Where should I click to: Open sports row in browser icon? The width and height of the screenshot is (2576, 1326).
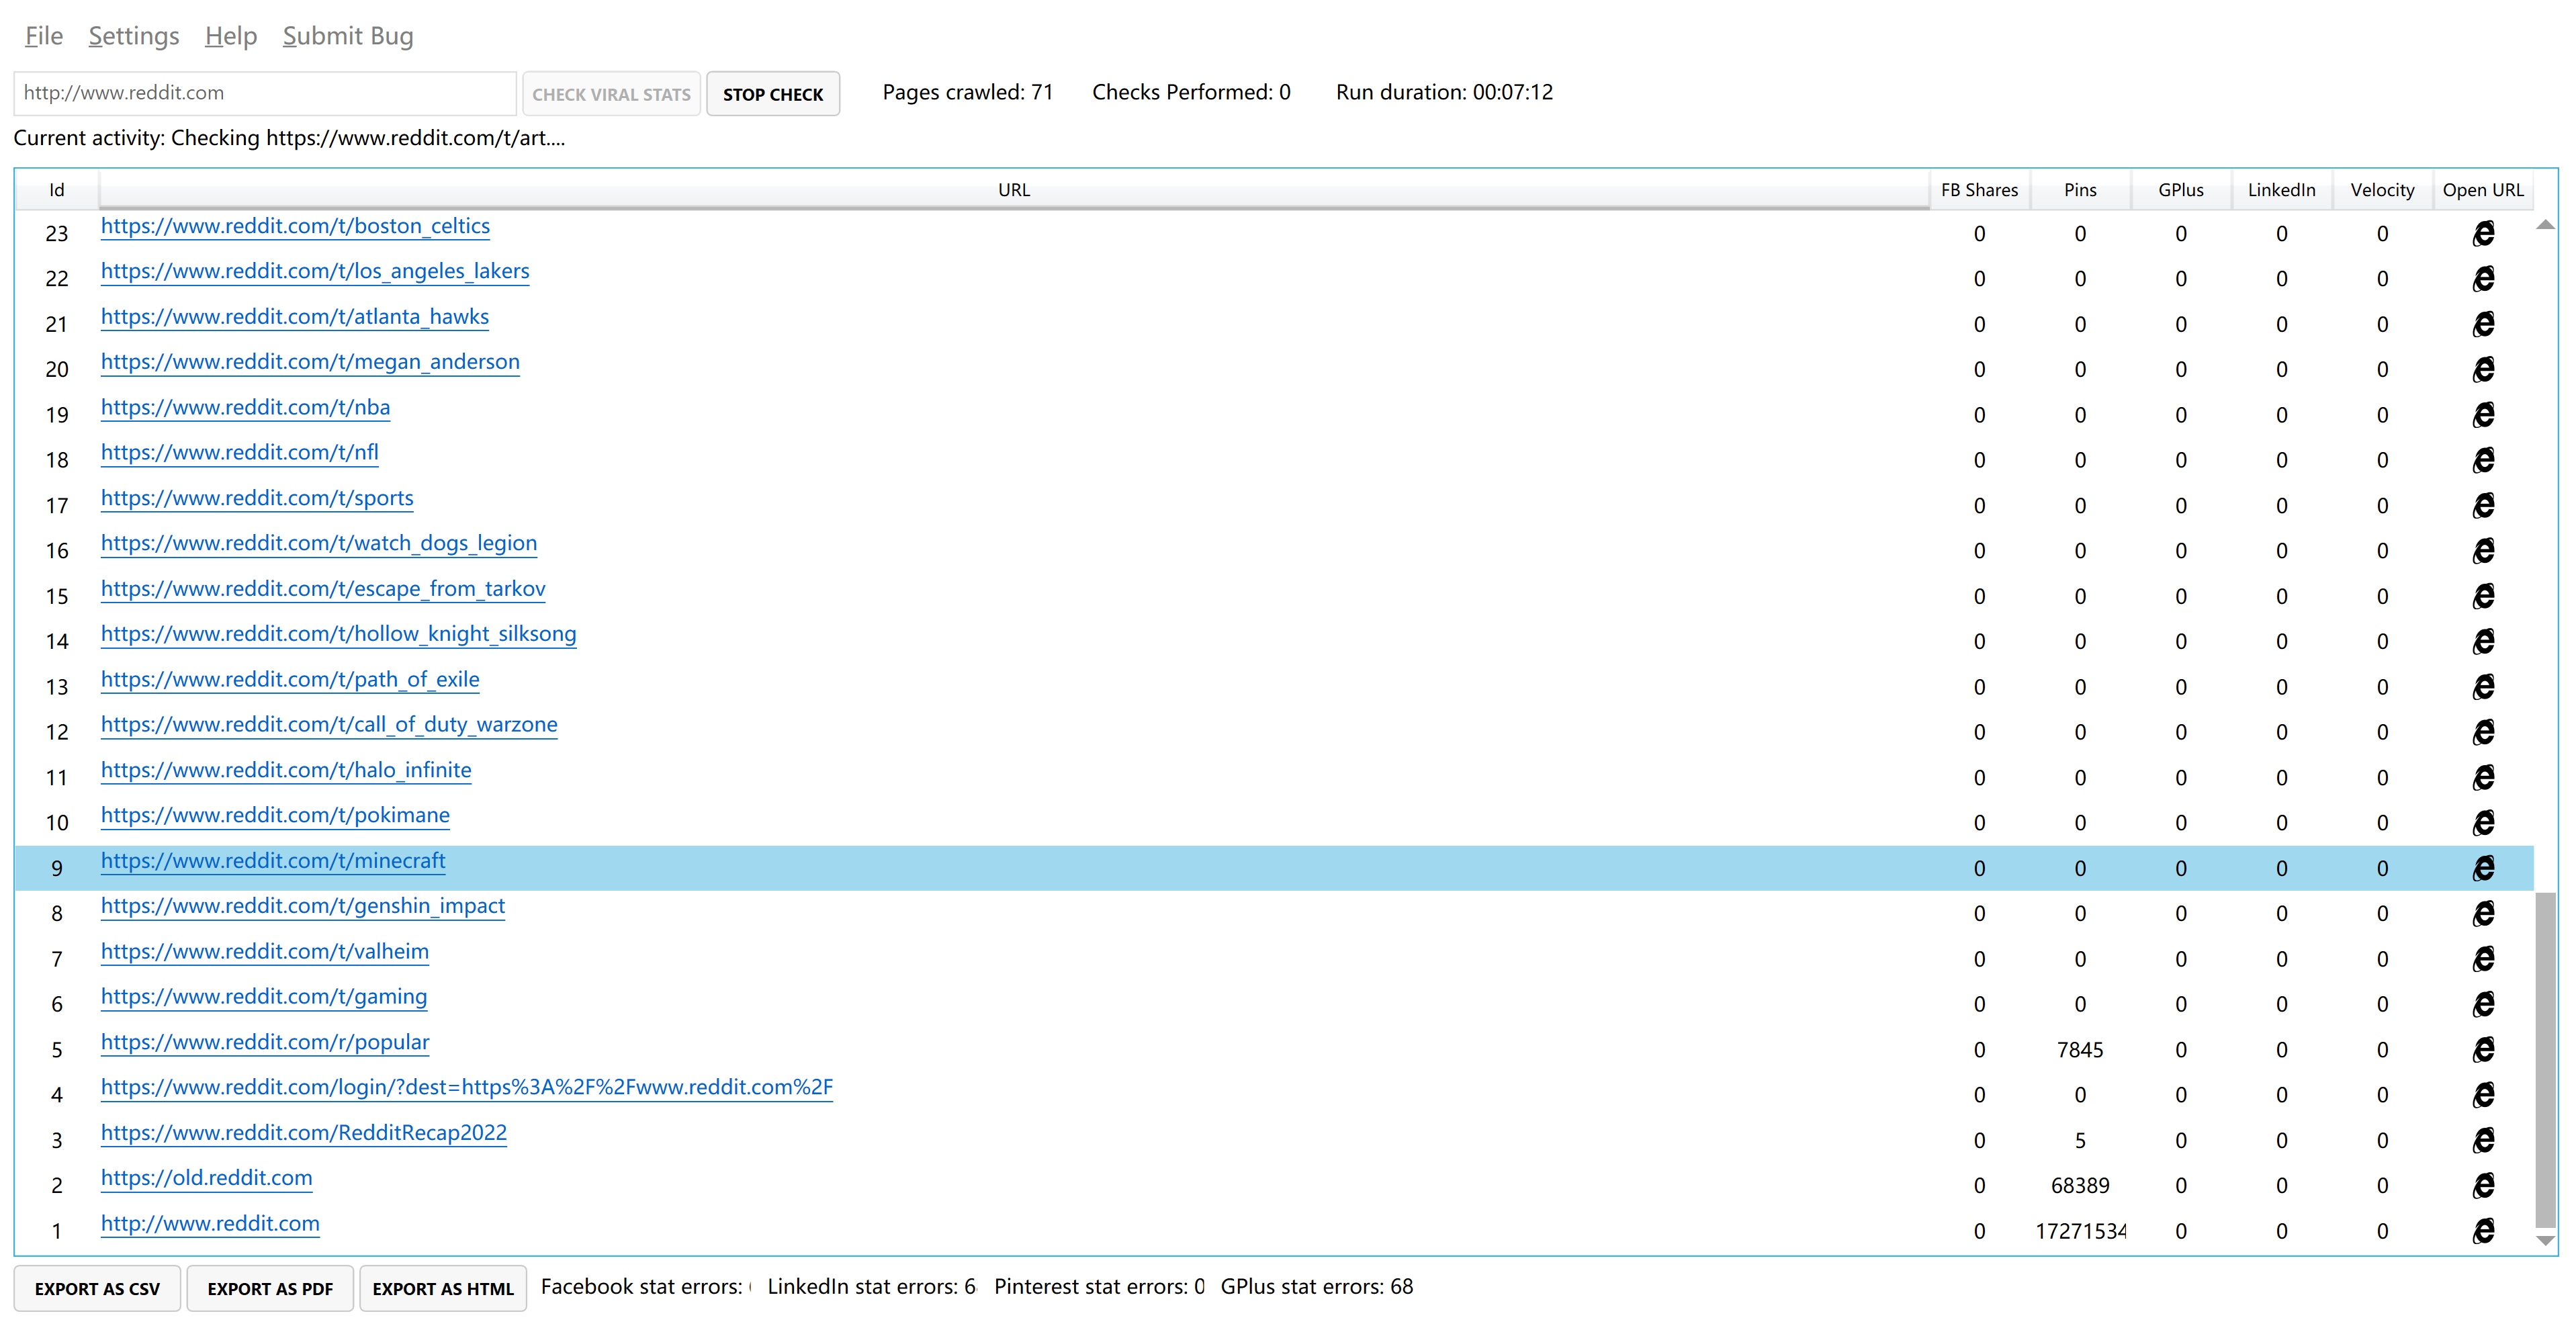2483,505
